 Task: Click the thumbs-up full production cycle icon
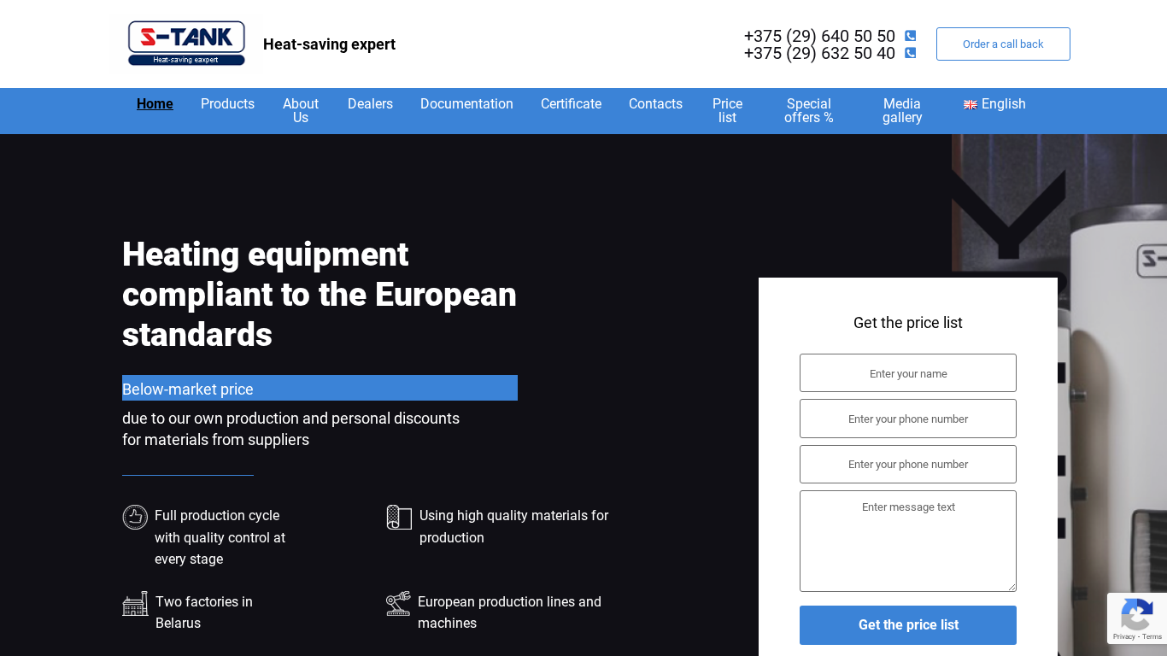[x=135, y=517]
